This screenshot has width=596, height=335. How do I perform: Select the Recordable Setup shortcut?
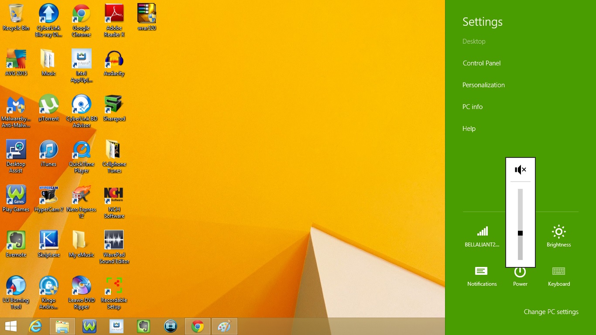point(114,293)
